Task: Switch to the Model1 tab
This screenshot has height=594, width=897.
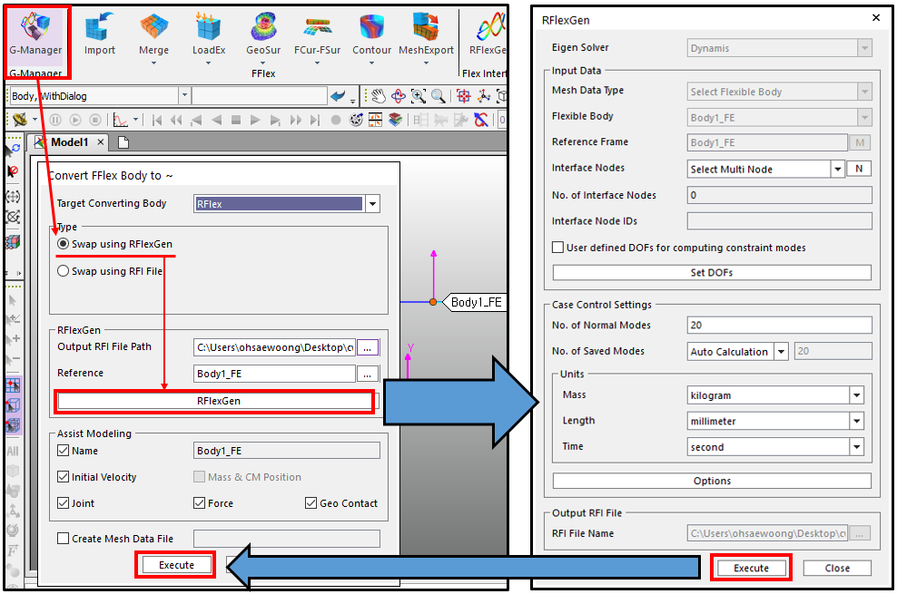Action: (x=69, y=142)
